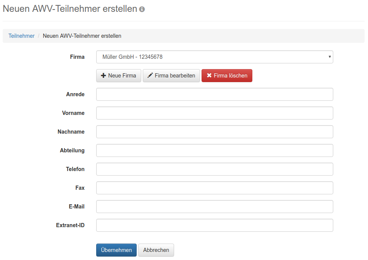Click the E-Mail field label
This screenshot has height=260, width=368.
click(x=76, y=207)
